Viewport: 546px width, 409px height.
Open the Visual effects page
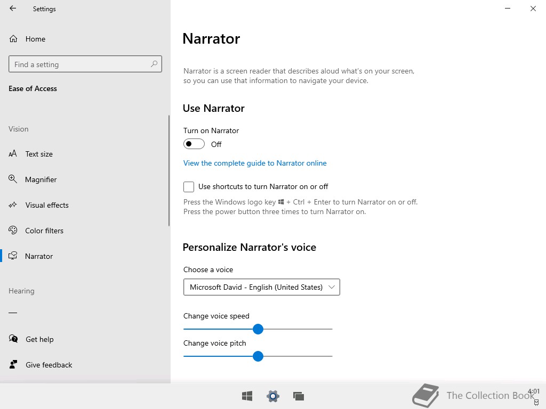pyautogui.click(x=47, y=205)
